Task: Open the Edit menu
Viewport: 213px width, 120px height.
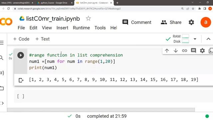Action: [33, 28]
